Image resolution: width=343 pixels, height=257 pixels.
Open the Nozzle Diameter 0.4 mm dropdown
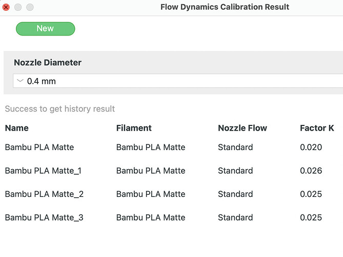click(x=178, y=81)
